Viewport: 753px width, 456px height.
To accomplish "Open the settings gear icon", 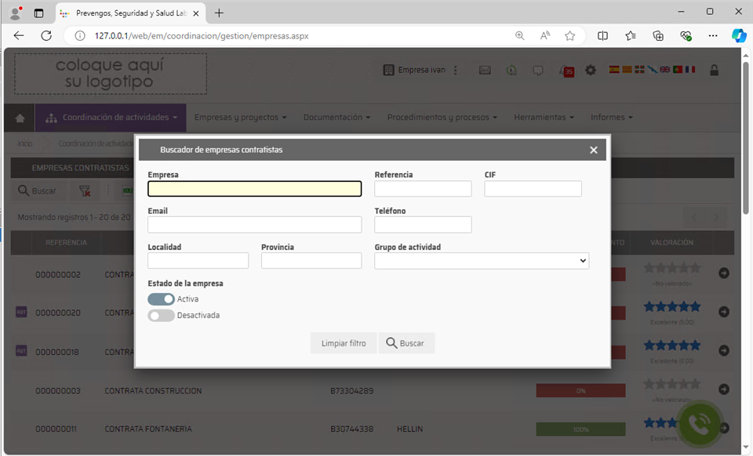I will [x=591, y=70].
